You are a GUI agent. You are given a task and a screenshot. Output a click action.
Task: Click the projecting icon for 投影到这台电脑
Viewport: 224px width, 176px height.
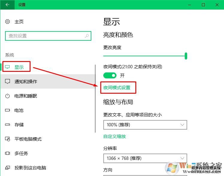pyautogui.click(x=7, y=168)
